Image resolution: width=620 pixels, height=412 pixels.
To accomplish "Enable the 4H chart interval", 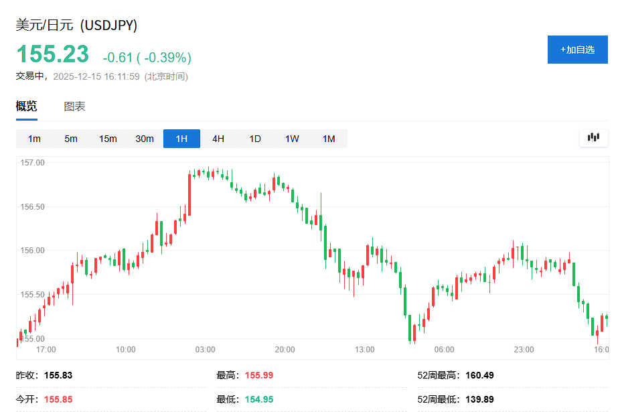I will coord(218,138).
